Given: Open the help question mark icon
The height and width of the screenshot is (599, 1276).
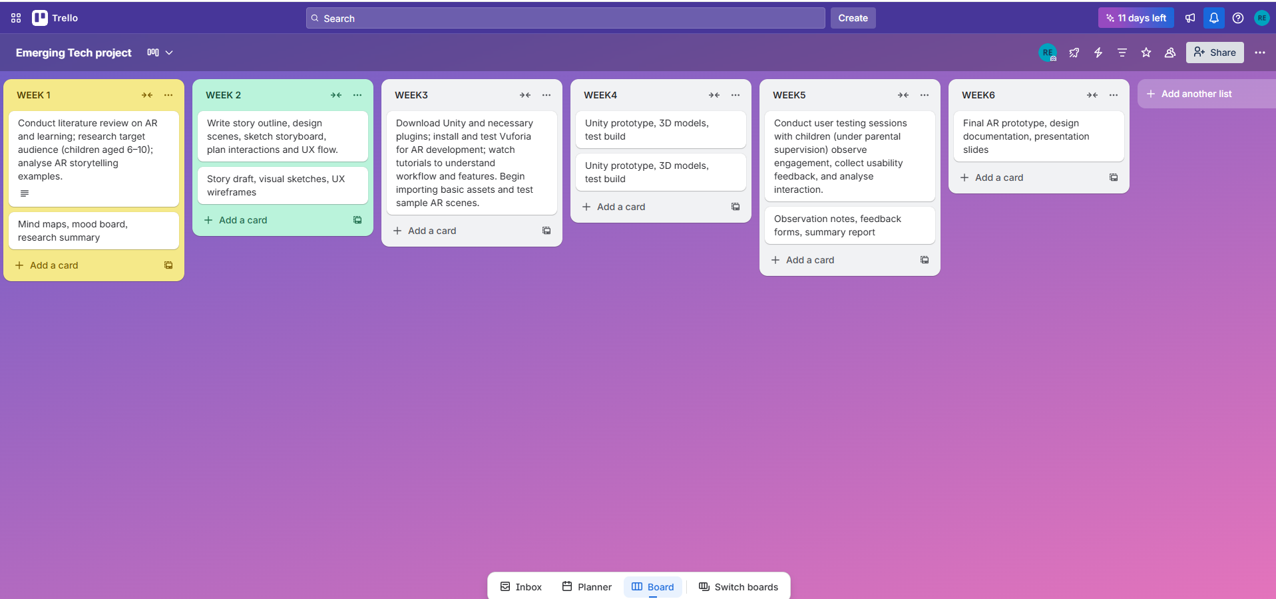Looking at the screenshot, I should (x=1237, y=18).
